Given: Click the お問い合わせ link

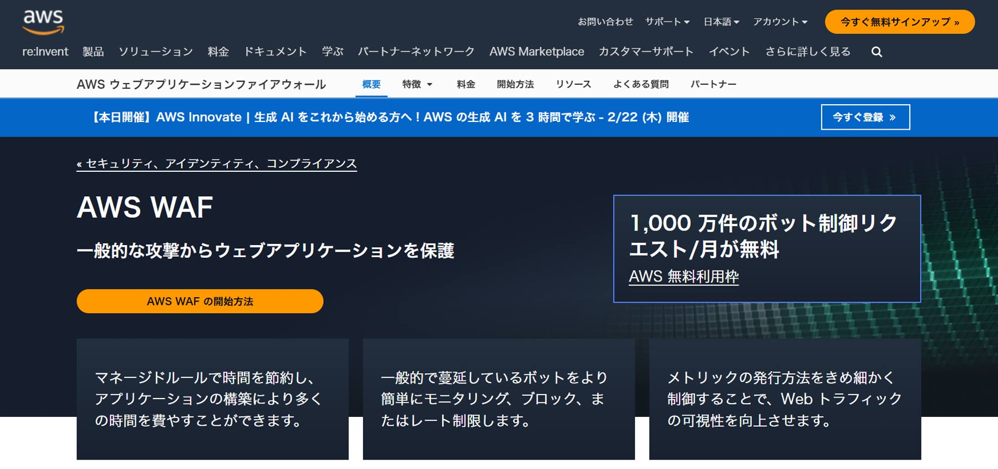Looking at the screenshot, I should [x=605, y=22].
